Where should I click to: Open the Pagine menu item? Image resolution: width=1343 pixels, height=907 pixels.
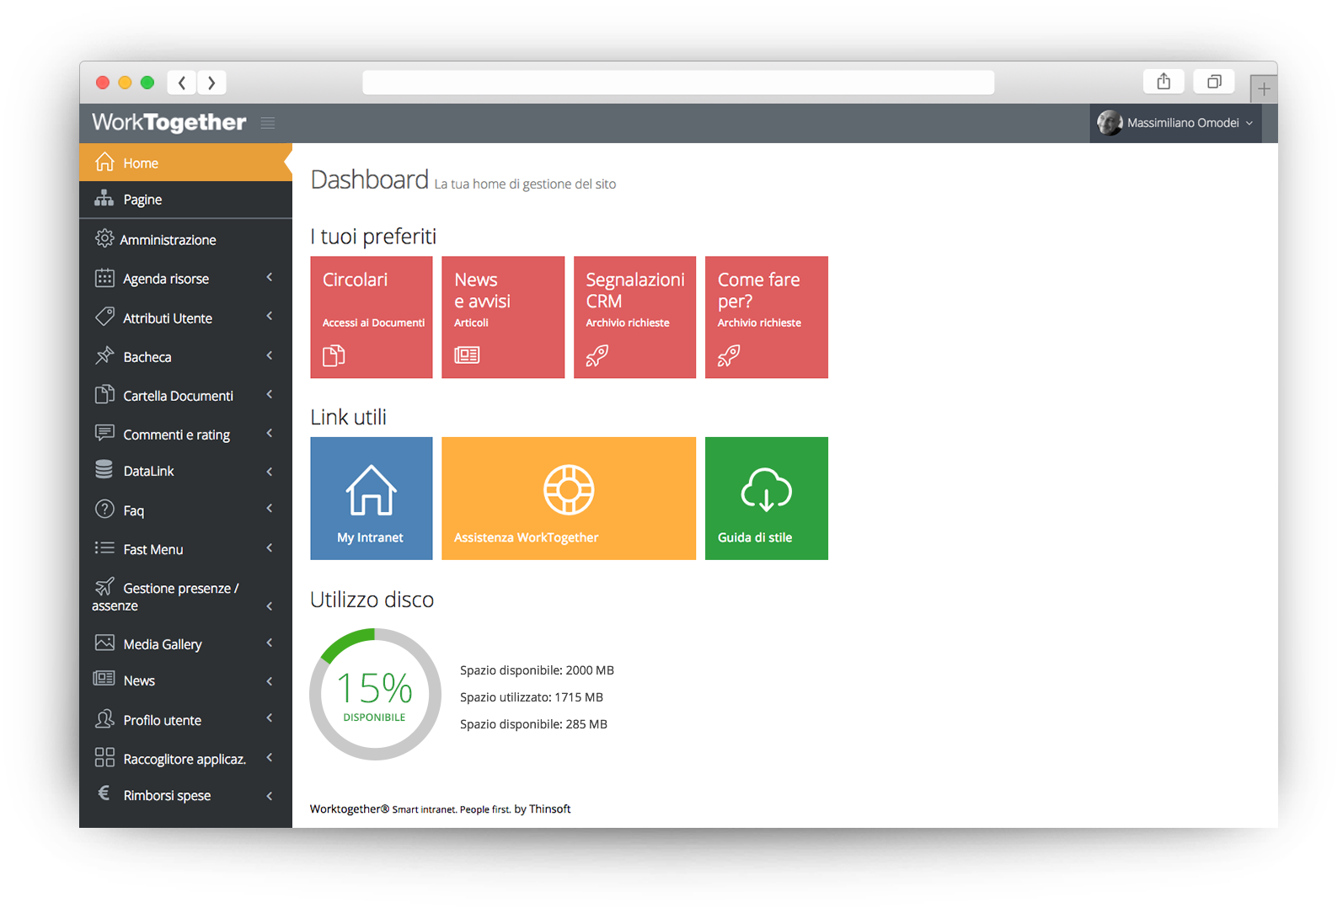pyautogui.click(x=185, y=200)
